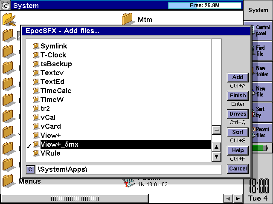Create New folder from System sidebar
Screen dimensions: 273x204
click(x=262, y=71)
